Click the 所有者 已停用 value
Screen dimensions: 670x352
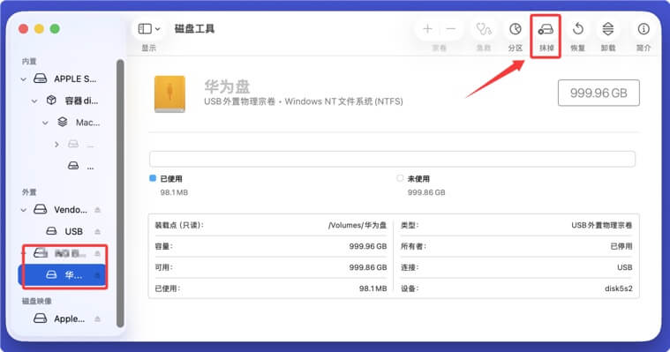click(x=621, y=246)
